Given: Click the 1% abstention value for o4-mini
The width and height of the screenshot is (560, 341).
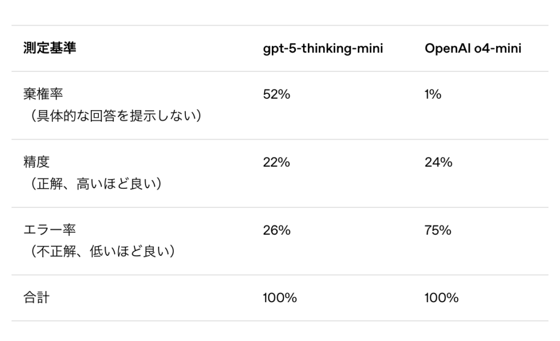Looking at the screenshot, I should 433,94.
